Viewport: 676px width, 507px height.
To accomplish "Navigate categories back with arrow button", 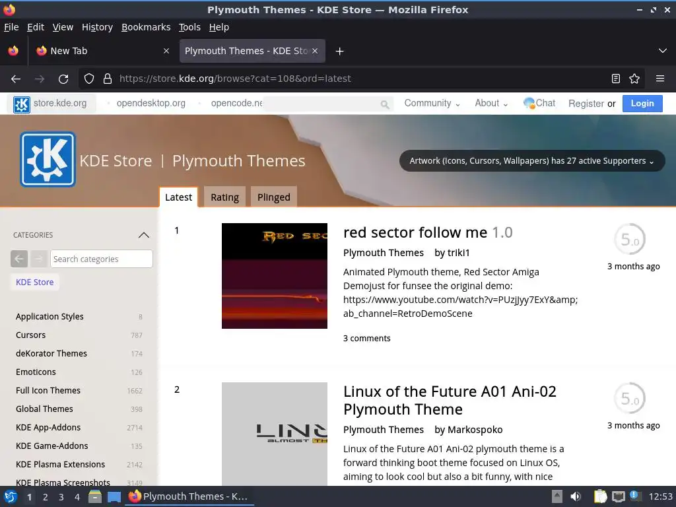I will 19,259.
